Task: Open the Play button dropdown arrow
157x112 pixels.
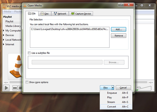Action: [x=113, y=88]
